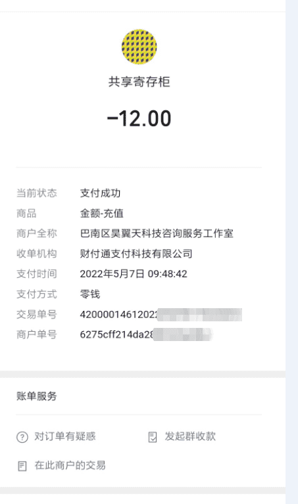Select the 共享寄存柜 merchant name
The height and width of the screenshot is (504, 298).
click(x=139, y=82)
